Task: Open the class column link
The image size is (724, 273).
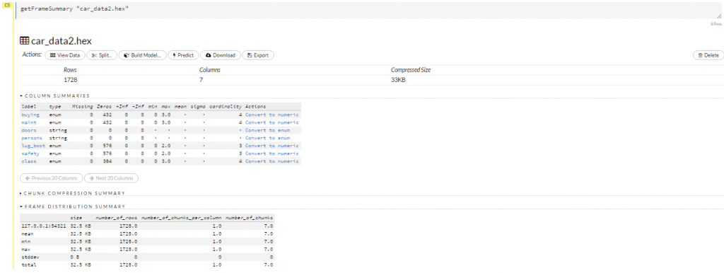Action: pos(28,161)
